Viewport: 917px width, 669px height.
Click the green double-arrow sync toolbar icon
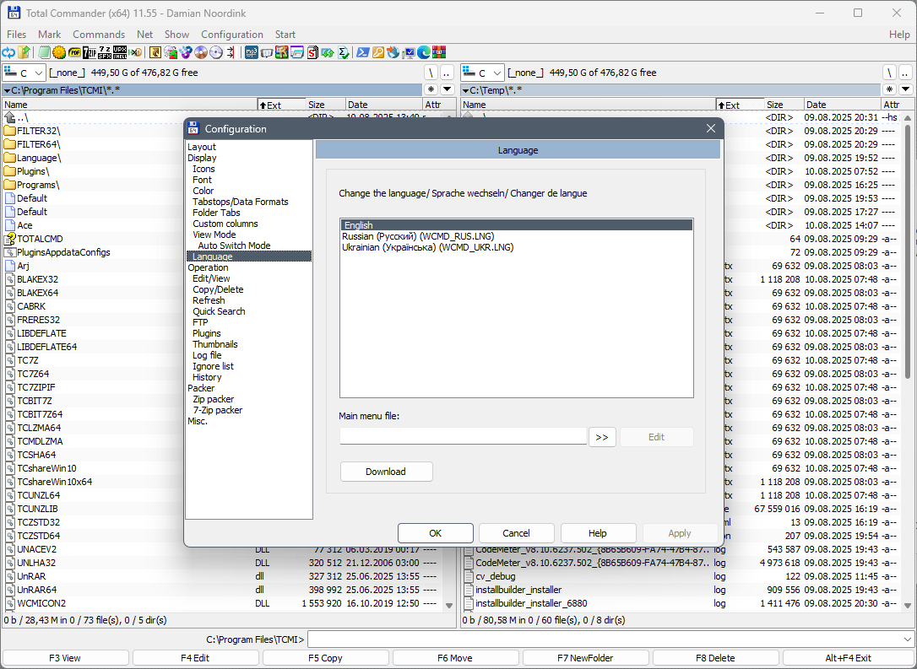(328, 52)
